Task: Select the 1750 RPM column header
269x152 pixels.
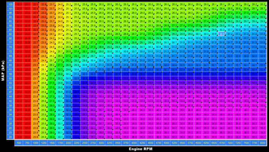Action: click(x=60, y=143)
